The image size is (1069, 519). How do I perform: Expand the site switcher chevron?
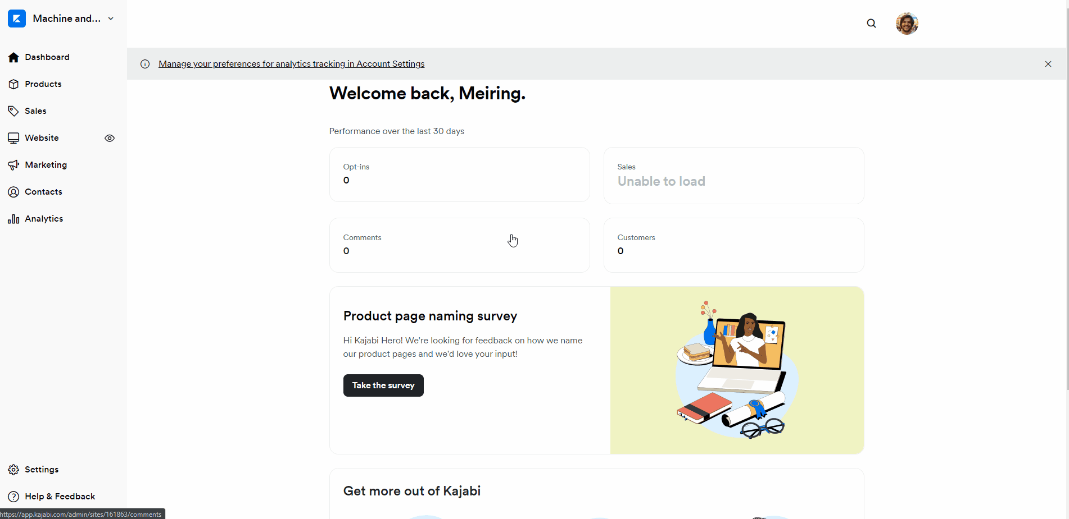(111, 18)
